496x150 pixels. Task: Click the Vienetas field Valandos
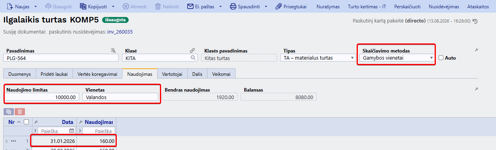tap(120, 97)
